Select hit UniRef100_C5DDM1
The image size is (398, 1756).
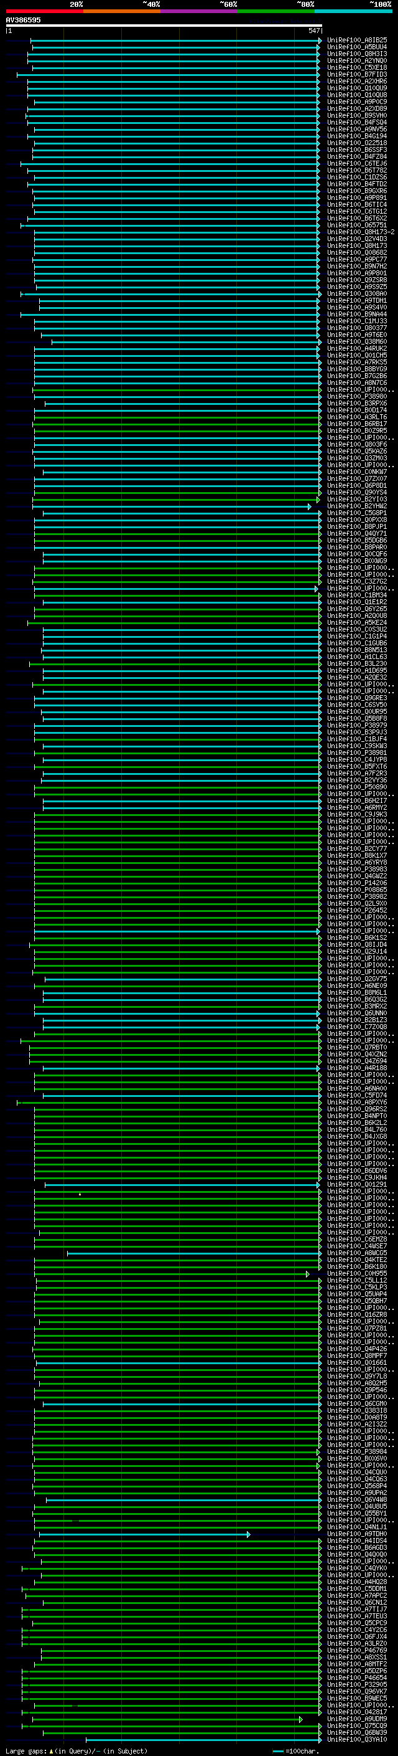[356, 1588]
